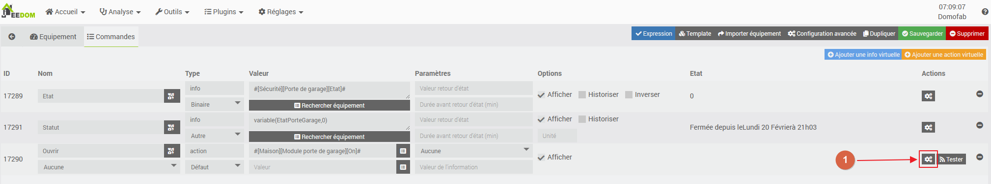This screenshot has height=184, width=991.
Task: Toggle the Historiser checkbox for Etat
Action: pyautogui.click(x=582, y=94)
